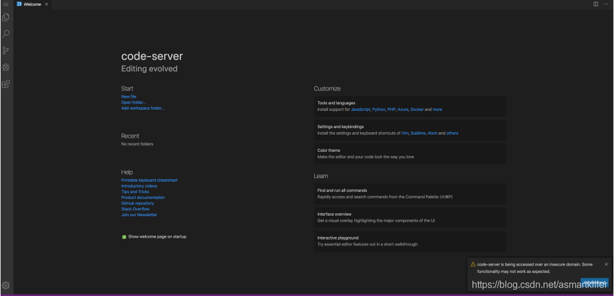Install Vim keybindings
The image size is (614, 296).
405,133
